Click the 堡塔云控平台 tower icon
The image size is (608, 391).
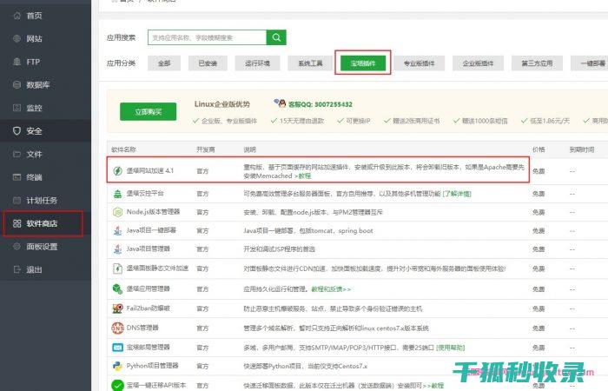117,194
